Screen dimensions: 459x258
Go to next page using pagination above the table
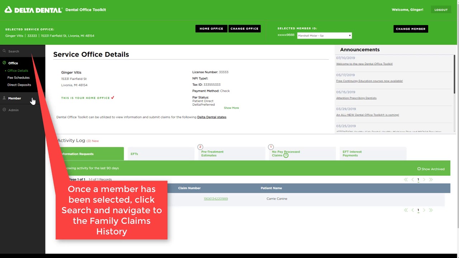(424, 180)
